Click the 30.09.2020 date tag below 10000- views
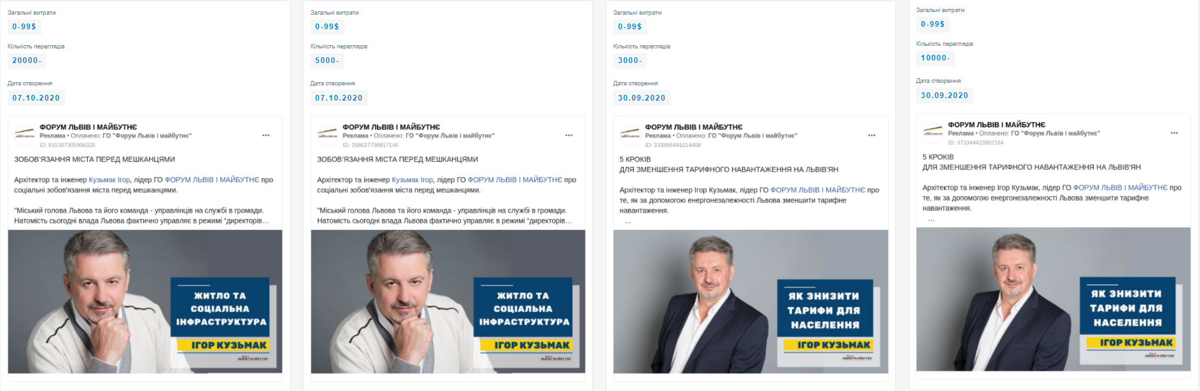This screenshot has width=1200, height=391. click(945, 96)
